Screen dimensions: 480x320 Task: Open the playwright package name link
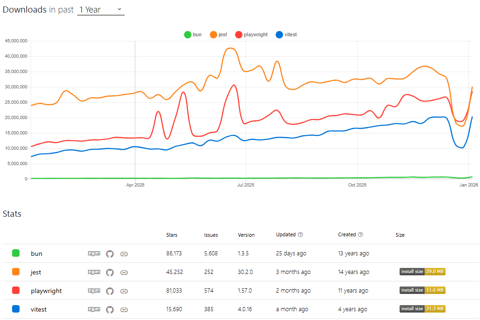(46, 291)
